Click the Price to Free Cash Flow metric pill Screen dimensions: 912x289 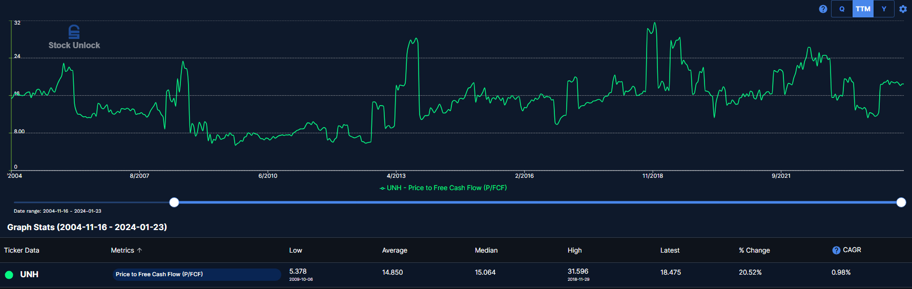[197, 274]
